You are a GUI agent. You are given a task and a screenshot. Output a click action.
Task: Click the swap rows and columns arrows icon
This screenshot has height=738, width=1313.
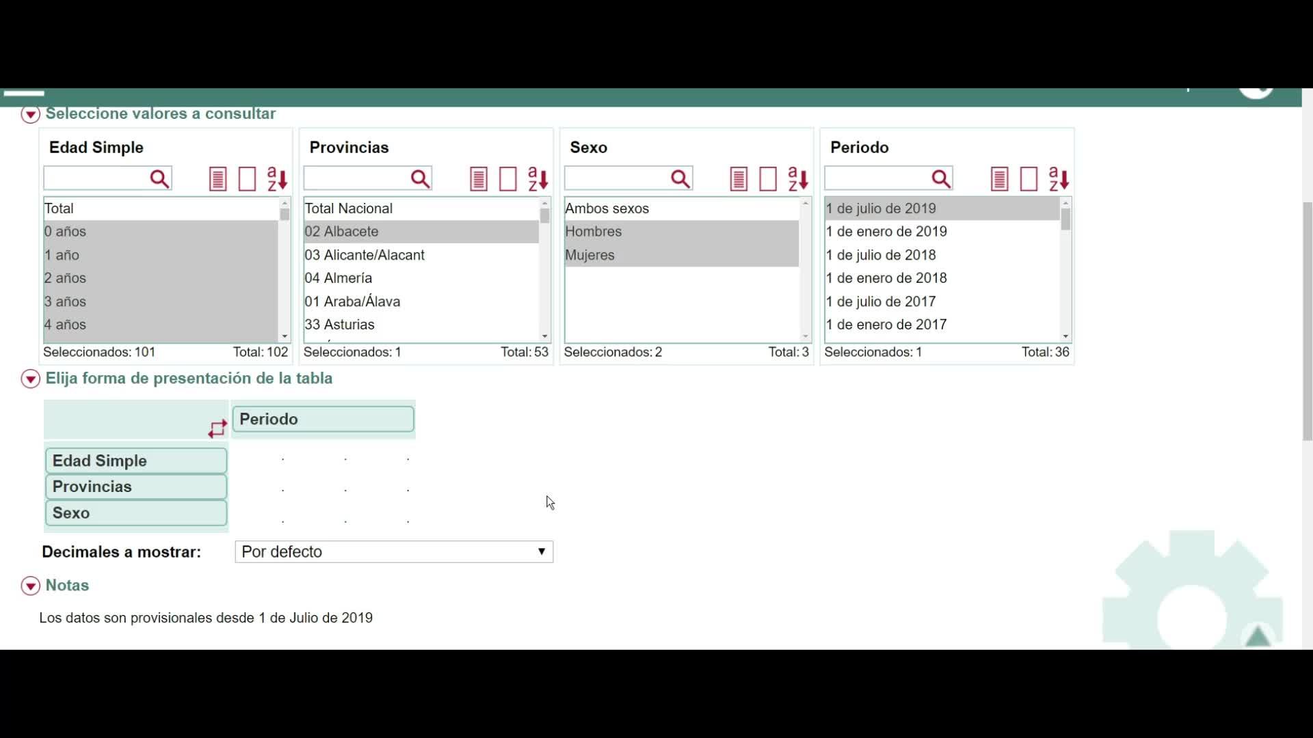[217, 428]
